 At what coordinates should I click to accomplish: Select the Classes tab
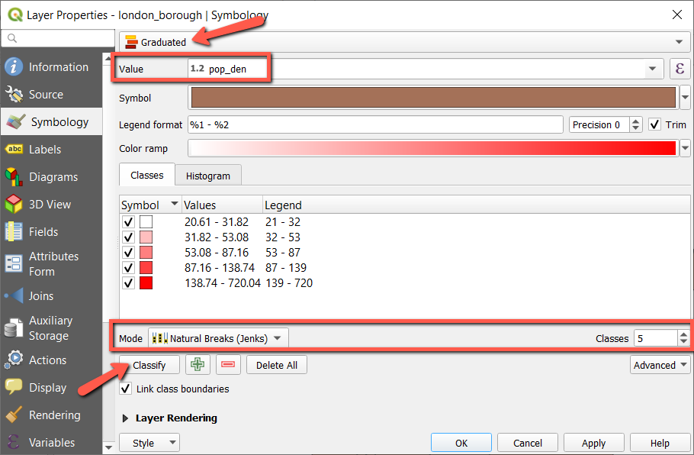147,175
